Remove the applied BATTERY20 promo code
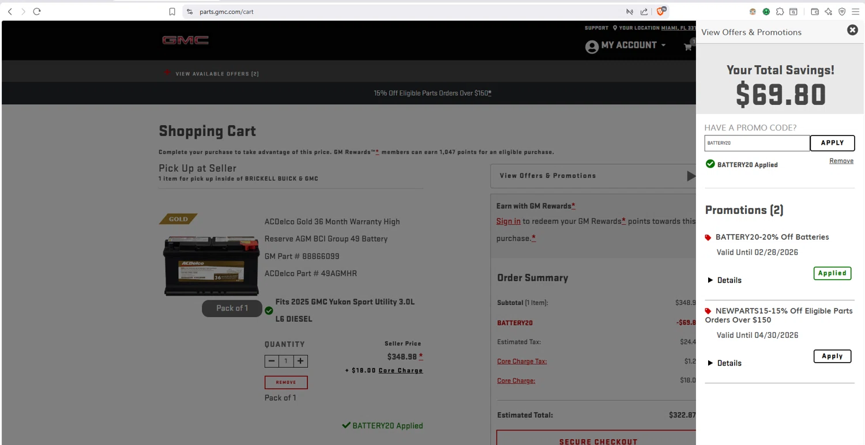The height and width of the screenshot is (445, 865). (841, 161)
